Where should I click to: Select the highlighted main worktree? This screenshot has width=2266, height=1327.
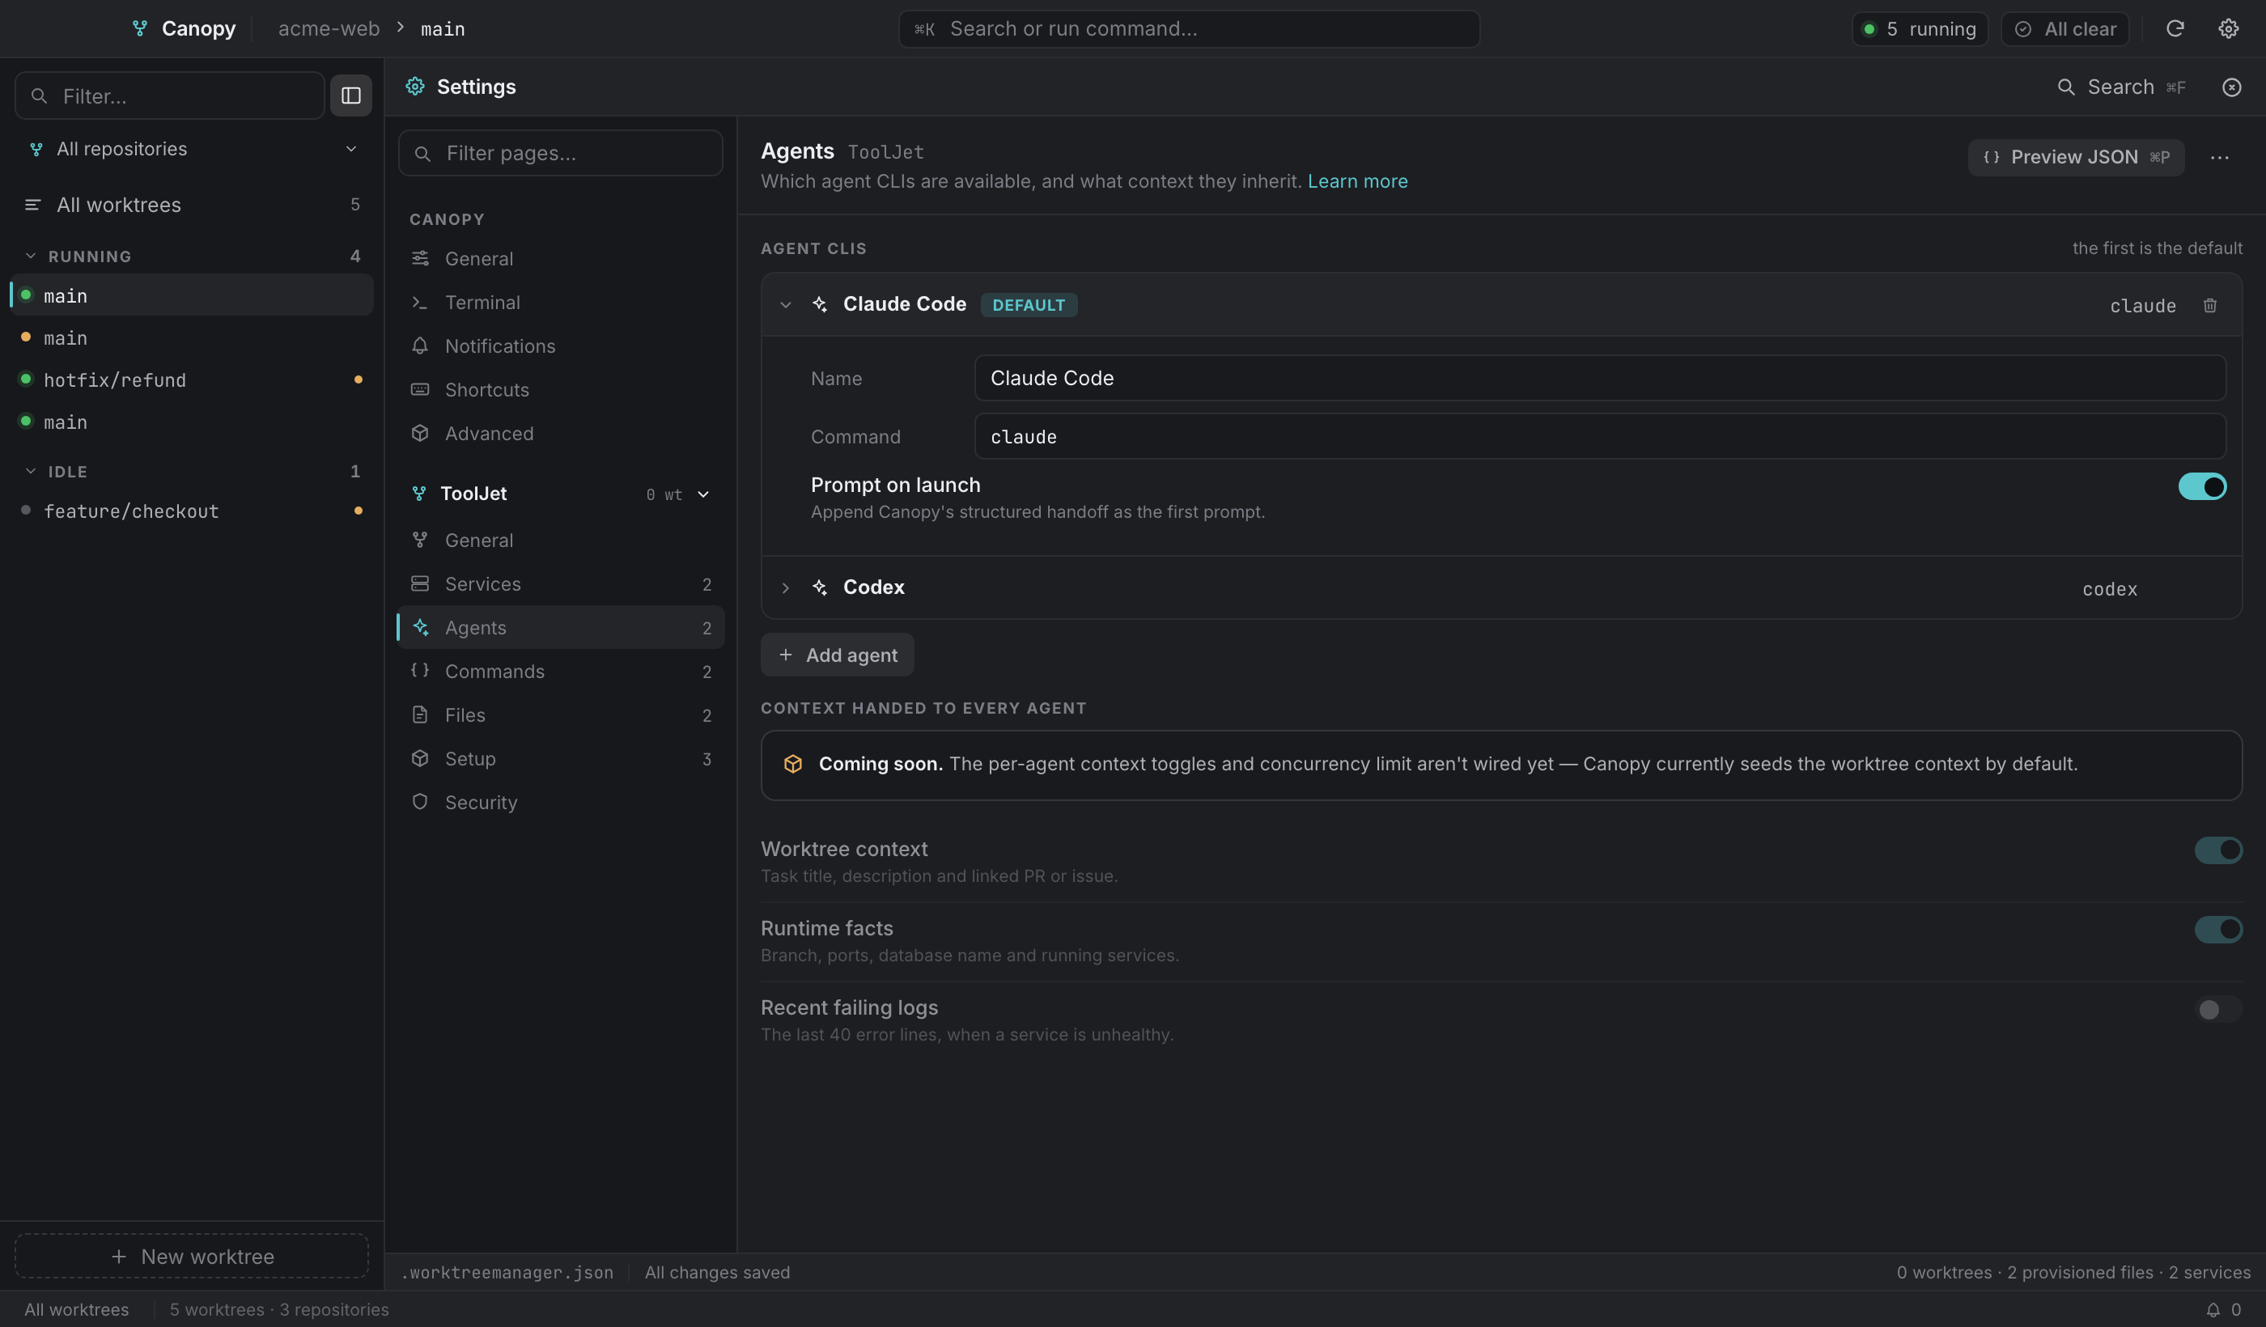tap(193, 295)
